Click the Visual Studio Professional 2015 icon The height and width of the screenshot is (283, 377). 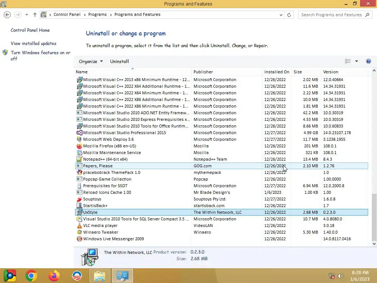(80, 133)
